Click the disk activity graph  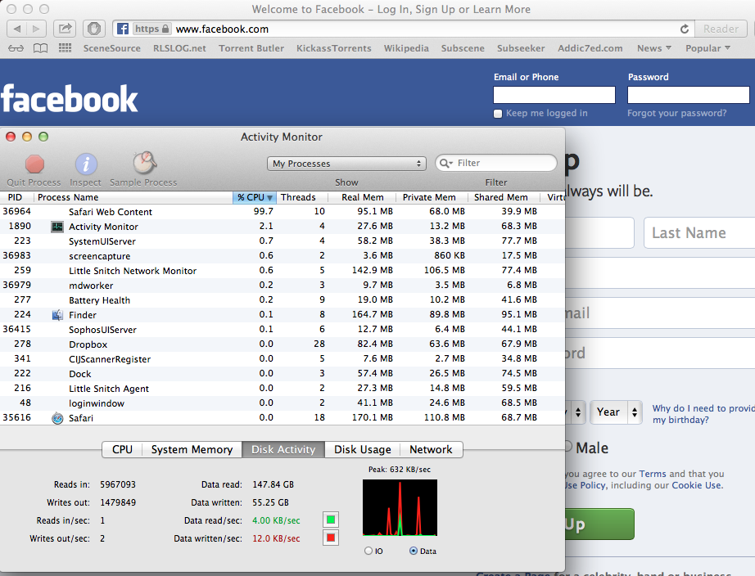(400, 507)
